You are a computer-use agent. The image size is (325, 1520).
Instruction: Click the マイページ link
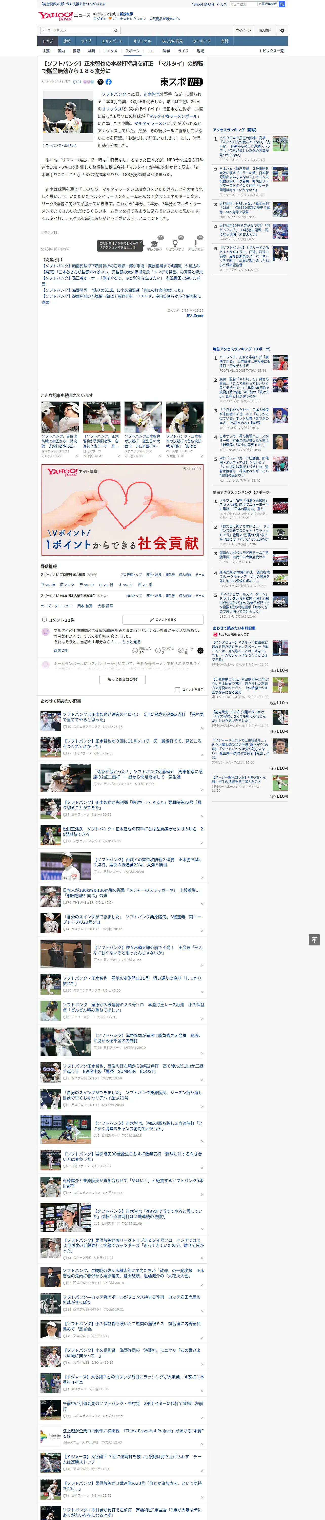tap(243, 31)
